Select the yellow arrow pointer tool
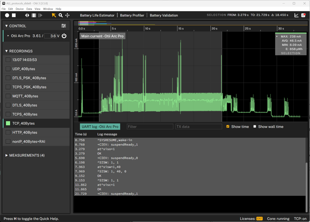 54,15
